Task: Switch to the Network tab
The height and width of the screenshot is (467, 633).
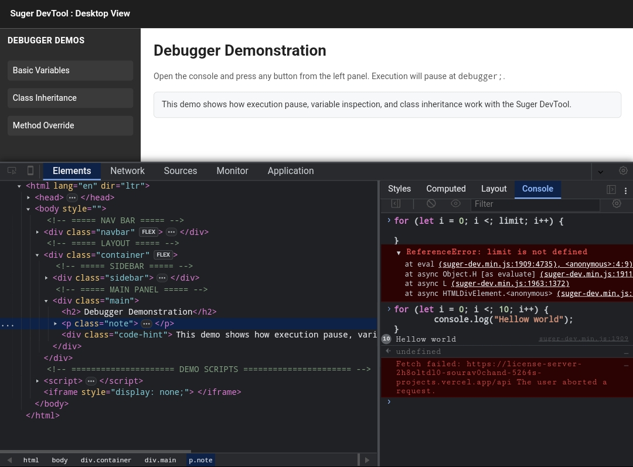Action: tap(128, 171)
